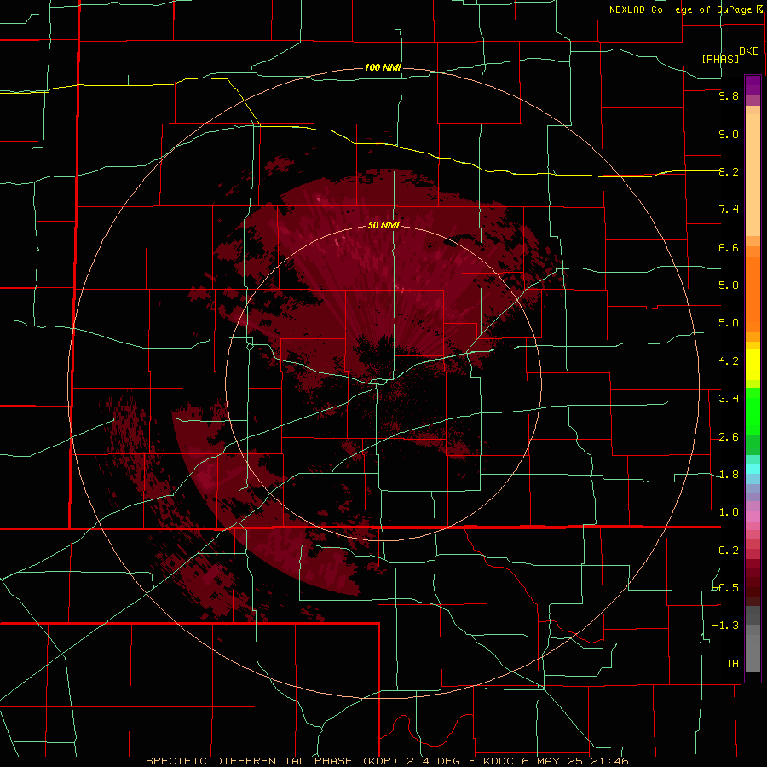Click the 7.4 legend value
Viewport: 767px width, 767px height.
pyautogui.click(x=729, y=210)
